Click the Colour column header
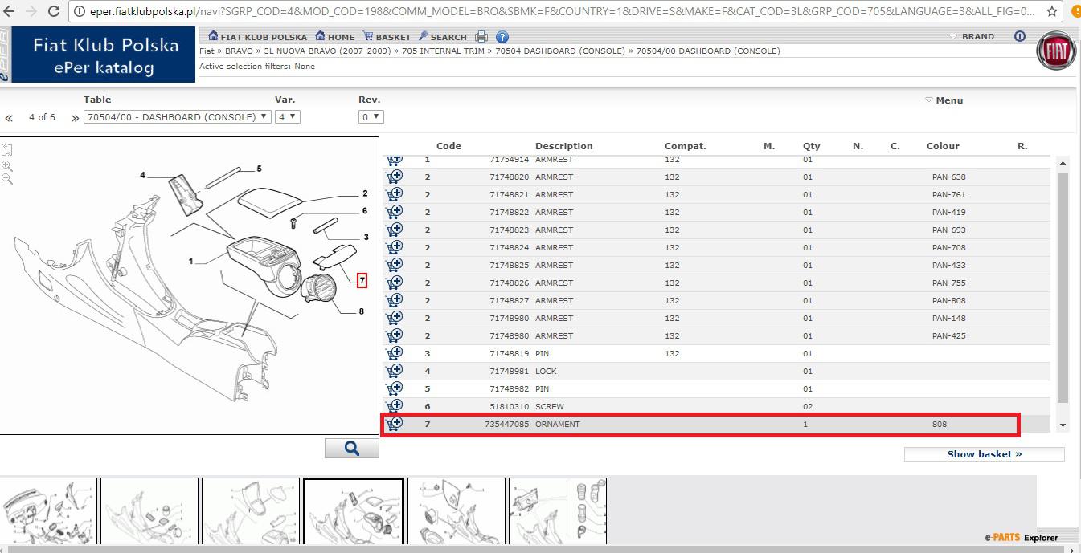This screenshot has height=553, width=1081. click(943, 146)
